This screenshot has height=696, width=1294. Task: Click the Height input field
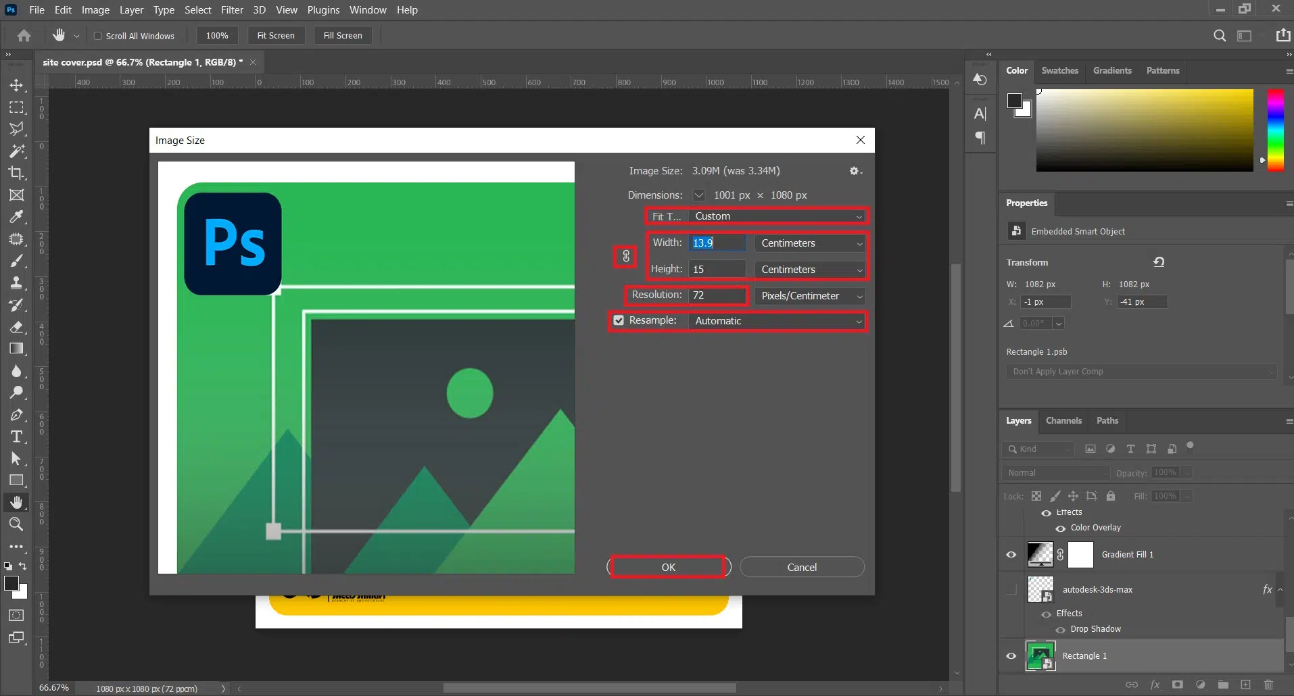pos(717,269)
